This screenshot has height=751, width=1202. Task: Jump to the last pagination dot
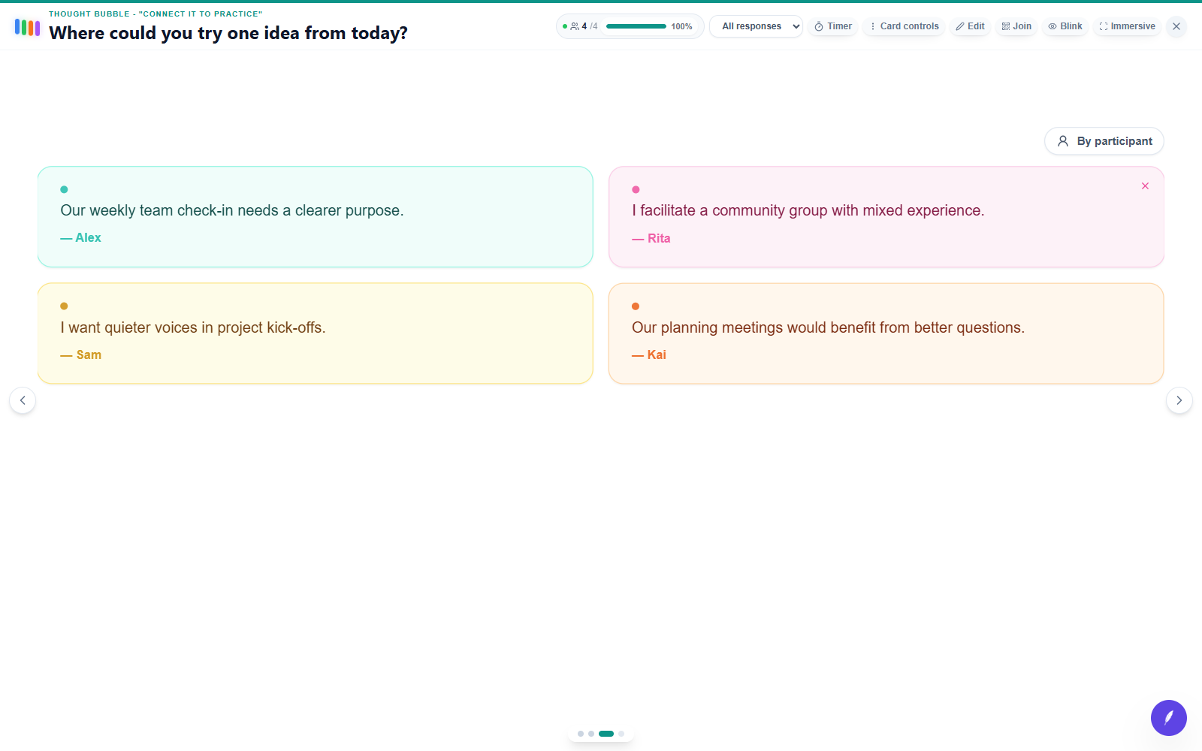(621, 734)
